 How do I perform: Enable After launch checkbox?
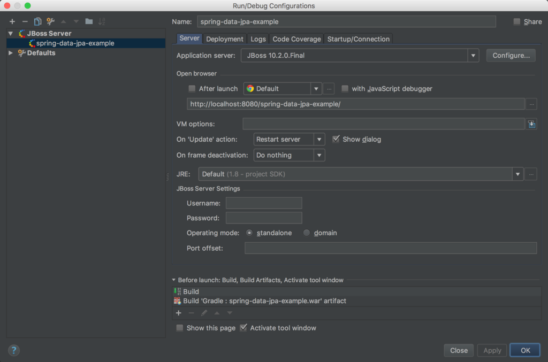[192, 89]
